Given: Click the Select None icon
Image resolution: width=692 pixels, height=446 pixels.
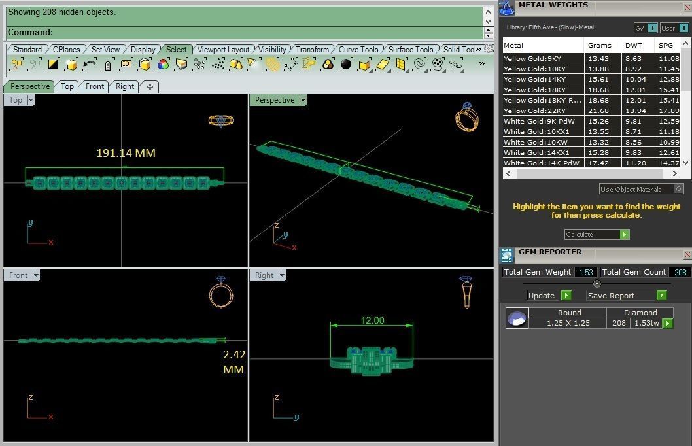Looking at the screenshot, I should point(35,65).
